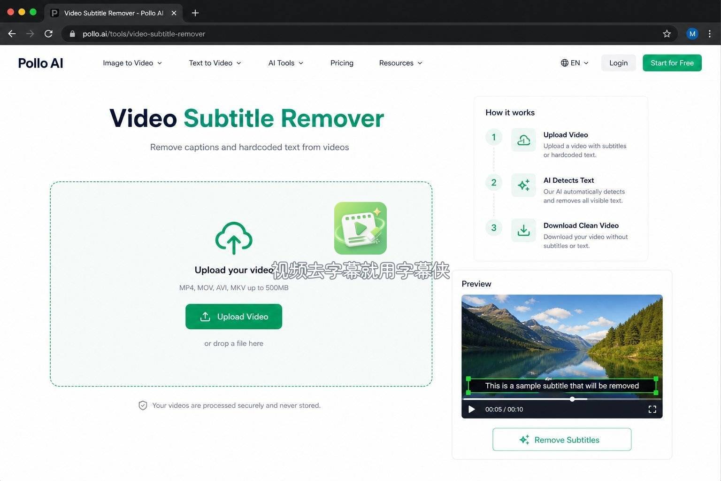721x481 pixels.
Task: Expand the Resources menu
Action: tap(401, 63)
